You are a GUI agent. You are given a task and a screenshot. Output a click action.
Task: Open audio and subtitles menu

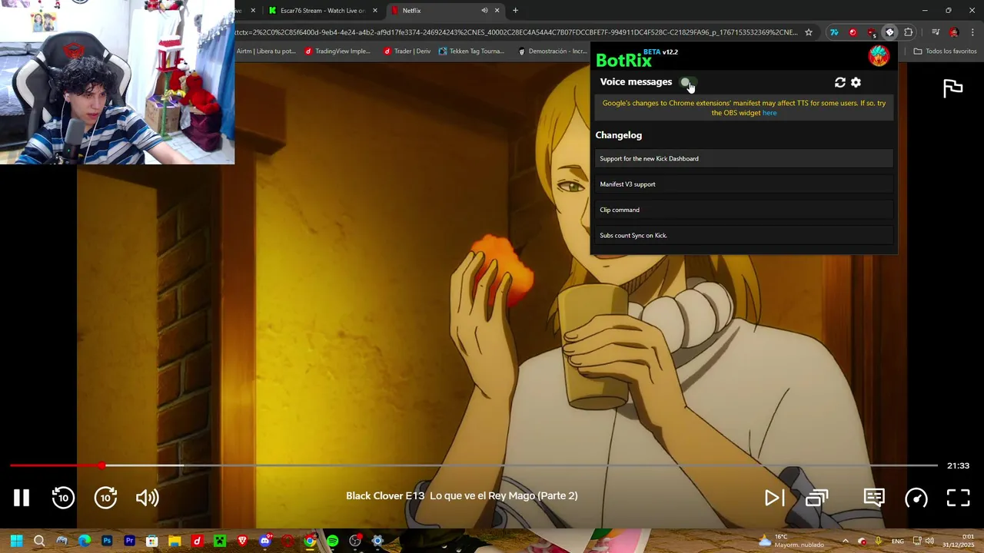point(874,498)
